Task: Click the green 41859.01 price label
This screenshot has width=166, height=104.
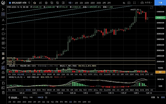Action: pos(160,18)
